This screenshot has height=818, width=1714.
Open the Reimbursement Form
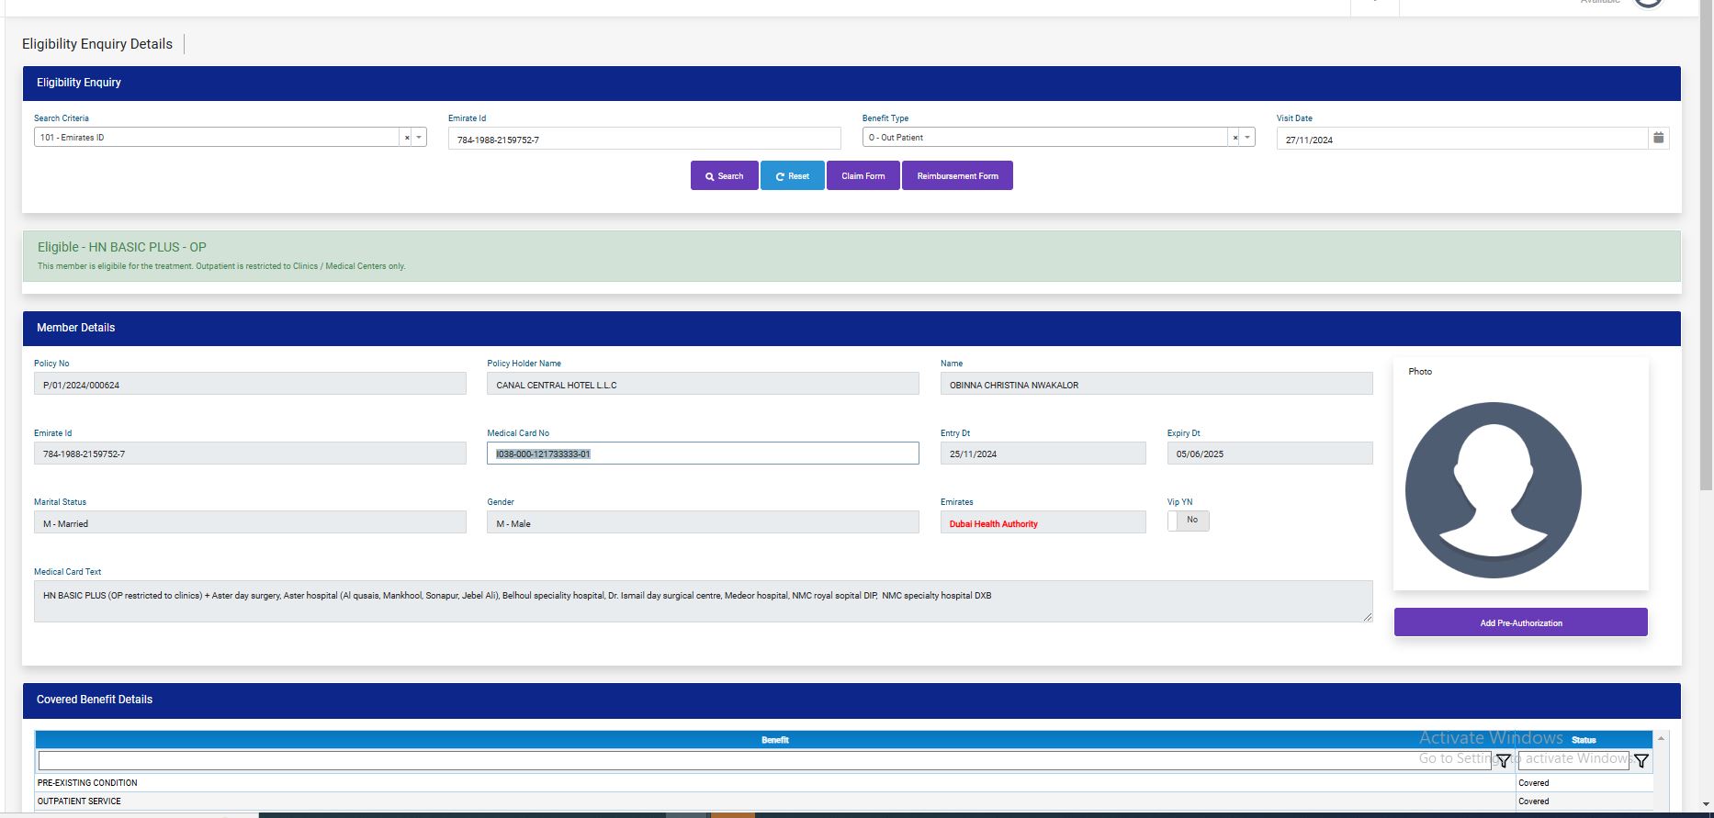pos(957,175)
